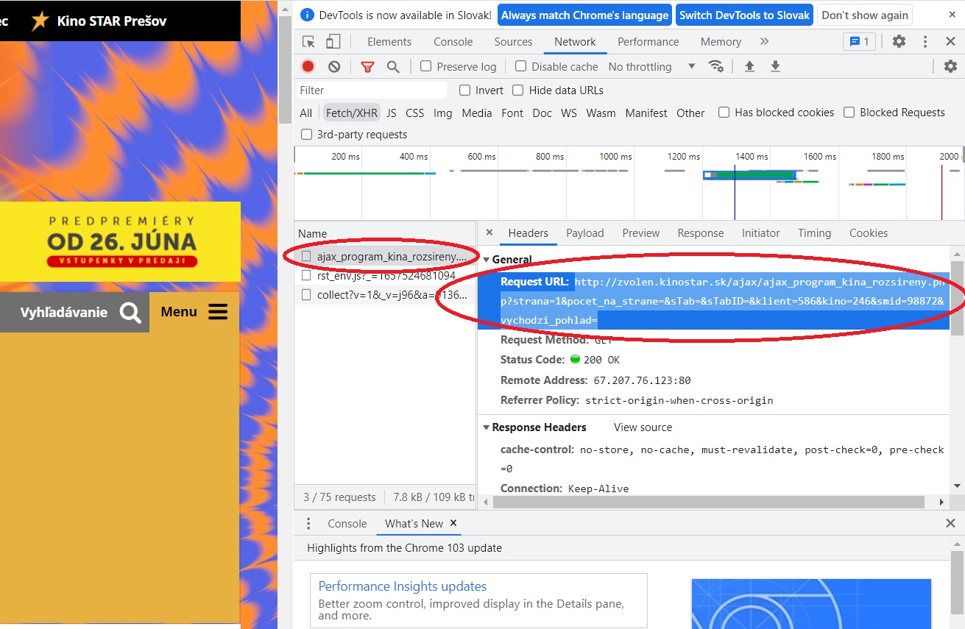Show more DevTools tabs via chevron
965x629 pixels.
tap(764, 42)
